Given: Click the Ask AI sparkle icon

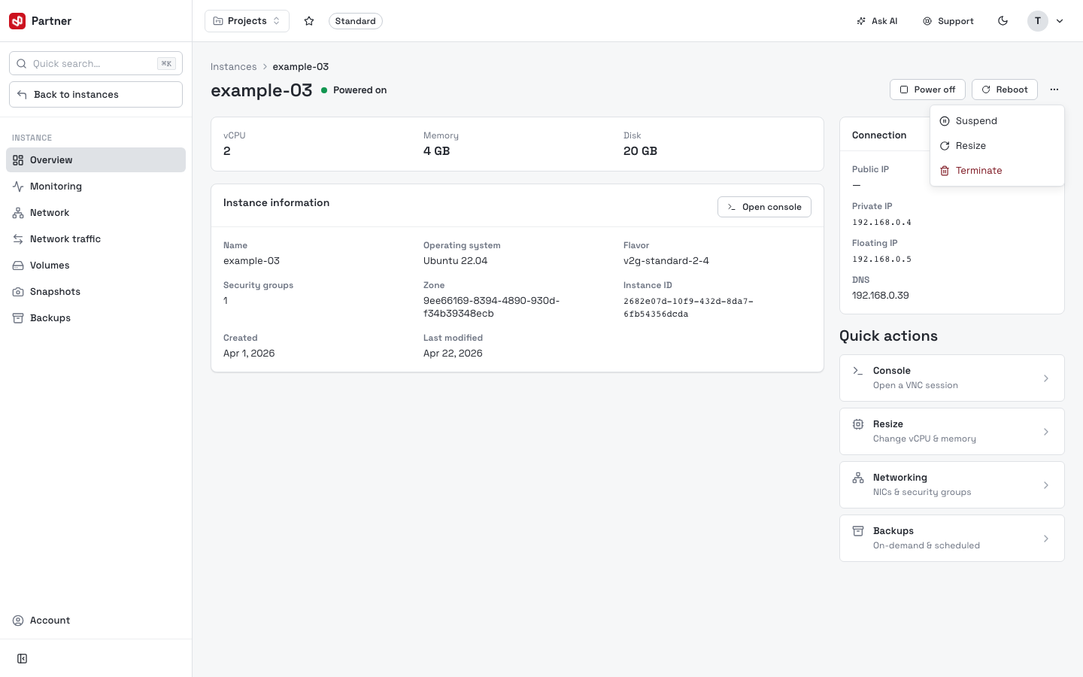Looking at the screenshot, I should pyautogui.click(x=861, y=21).
